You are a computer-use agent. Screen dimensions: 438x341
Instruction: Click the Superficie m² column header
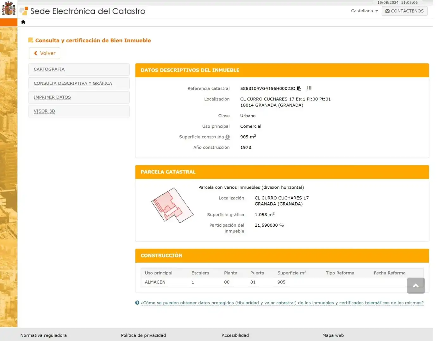click(x=291, y=273)
